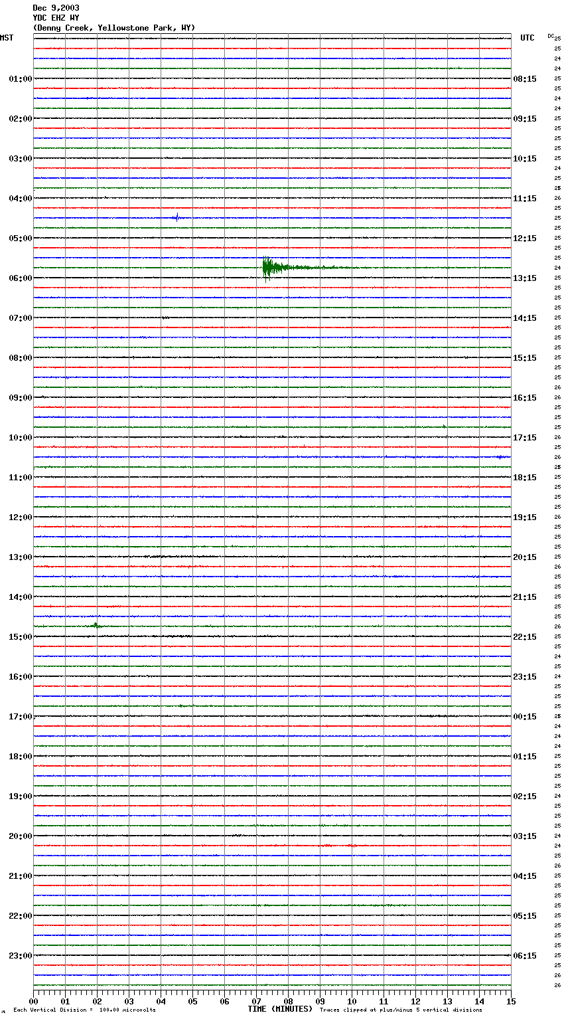Select the 05:00 MST time label

tap(21, 238)
